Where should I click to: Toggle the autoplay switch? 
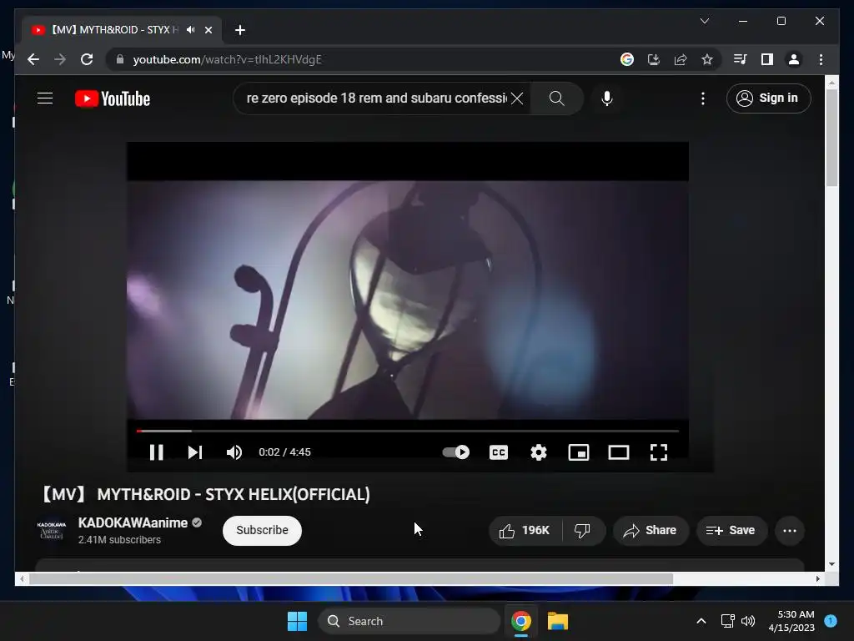(x=456, y=452)
